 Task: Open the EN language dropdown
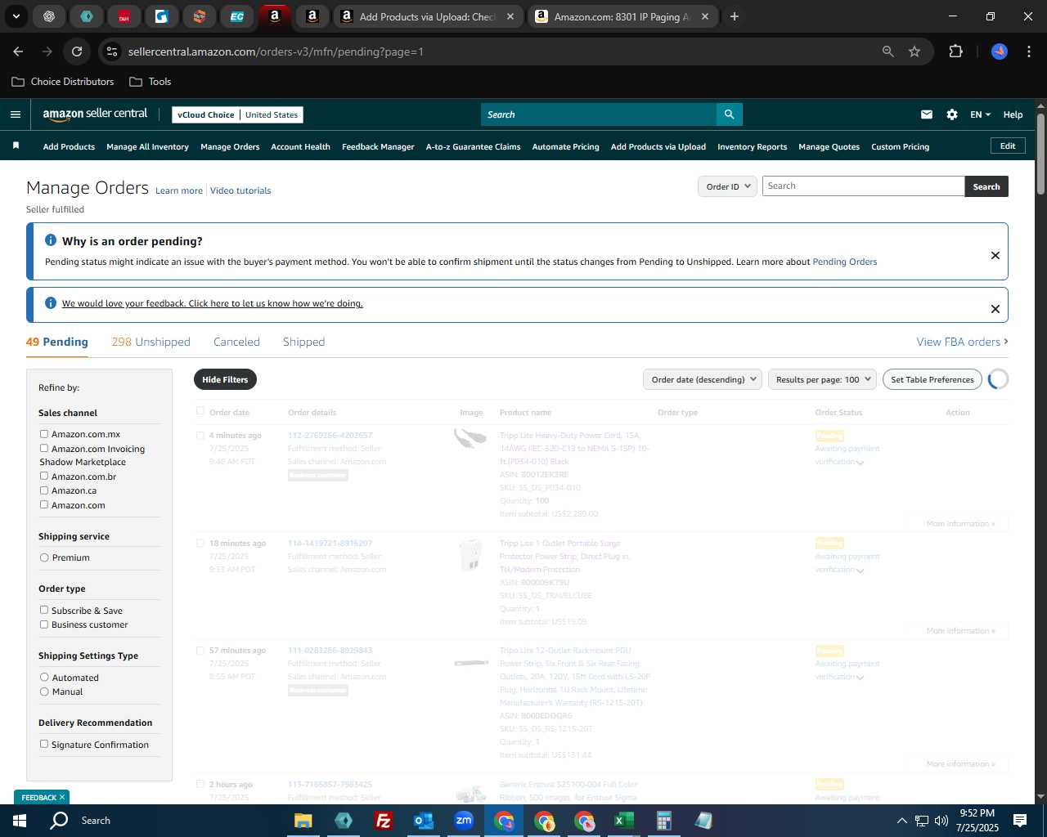[x=980, y=114]
